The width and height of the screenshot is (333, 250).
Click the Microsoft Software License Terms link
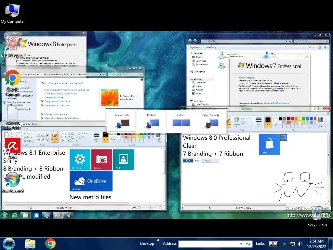coord(278,103)
